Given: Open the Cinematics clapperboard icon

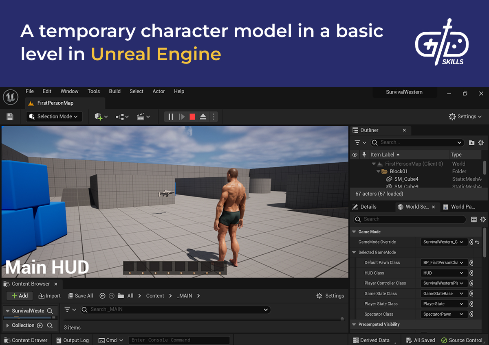Looking at the screenshot, I should 141,116.
